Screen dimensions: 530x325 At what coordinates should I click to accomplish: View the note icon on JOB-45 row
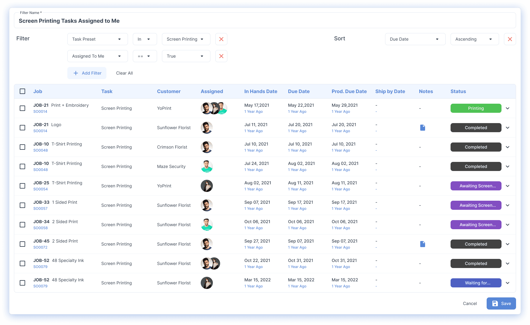pyautogui.click(x=423, y=244)
